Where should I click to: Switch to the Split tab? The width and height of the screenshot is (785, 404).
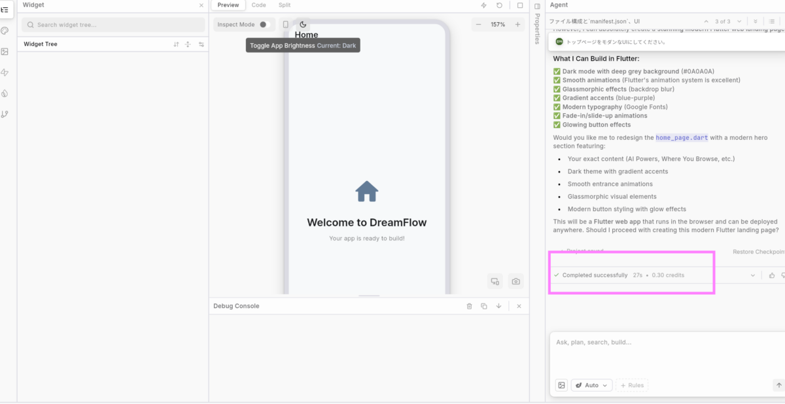pos(285,5)
